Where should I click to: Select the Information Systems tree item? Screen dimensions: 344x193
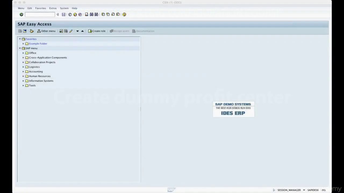(x=41, y=81)
